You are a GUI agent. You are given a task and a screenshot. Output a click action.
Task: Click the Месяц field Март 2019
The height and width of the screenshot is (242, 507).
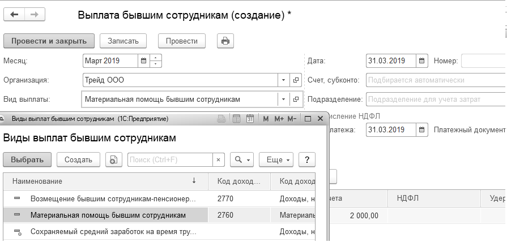110,60
